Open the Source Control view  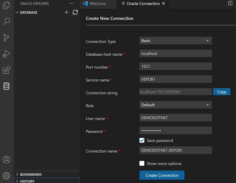[6, 38]
